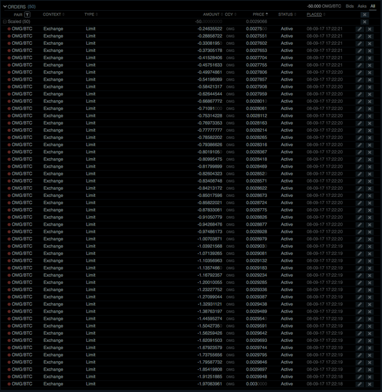382x392 pixels.
Task: Select the -0.77777777 amount cell
Action: (210, 130)
